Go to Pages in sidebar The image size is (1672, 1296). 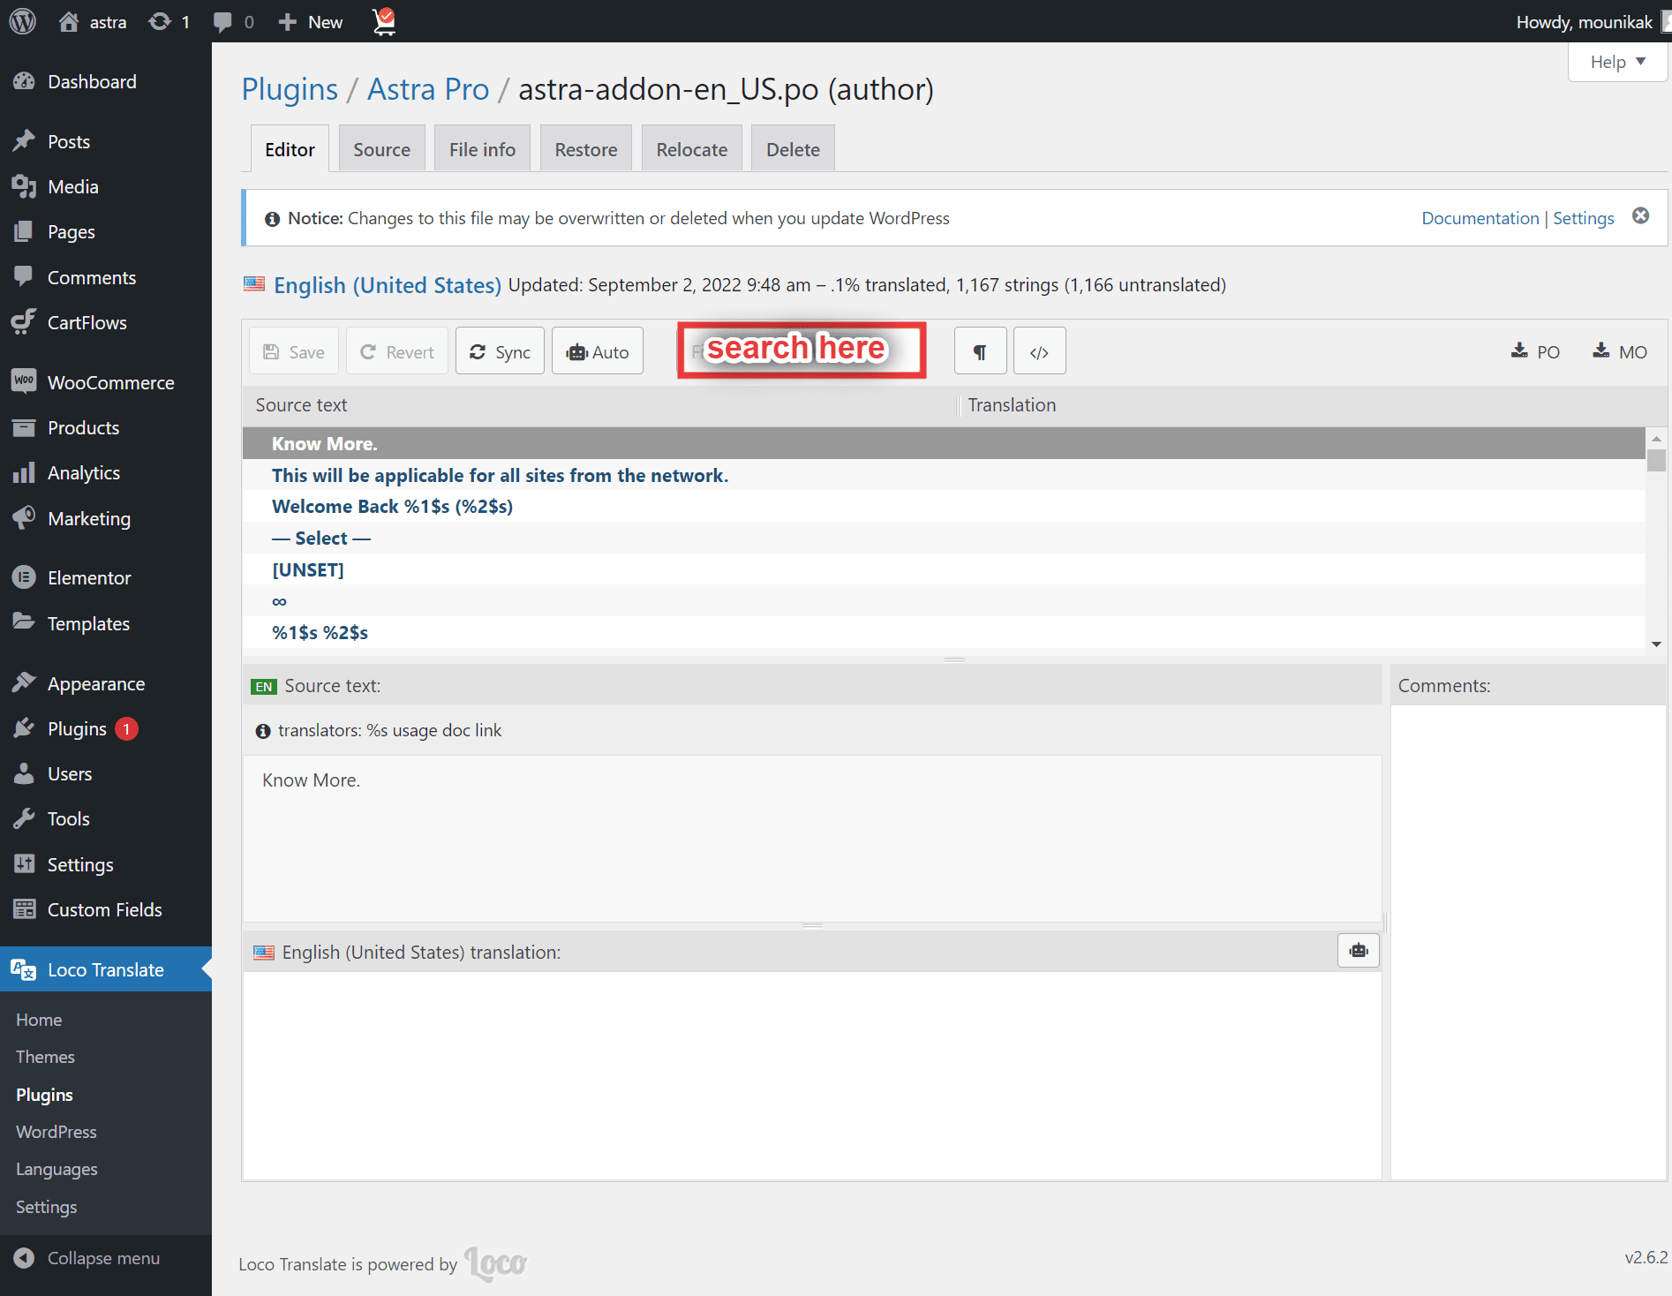(106, 231)
